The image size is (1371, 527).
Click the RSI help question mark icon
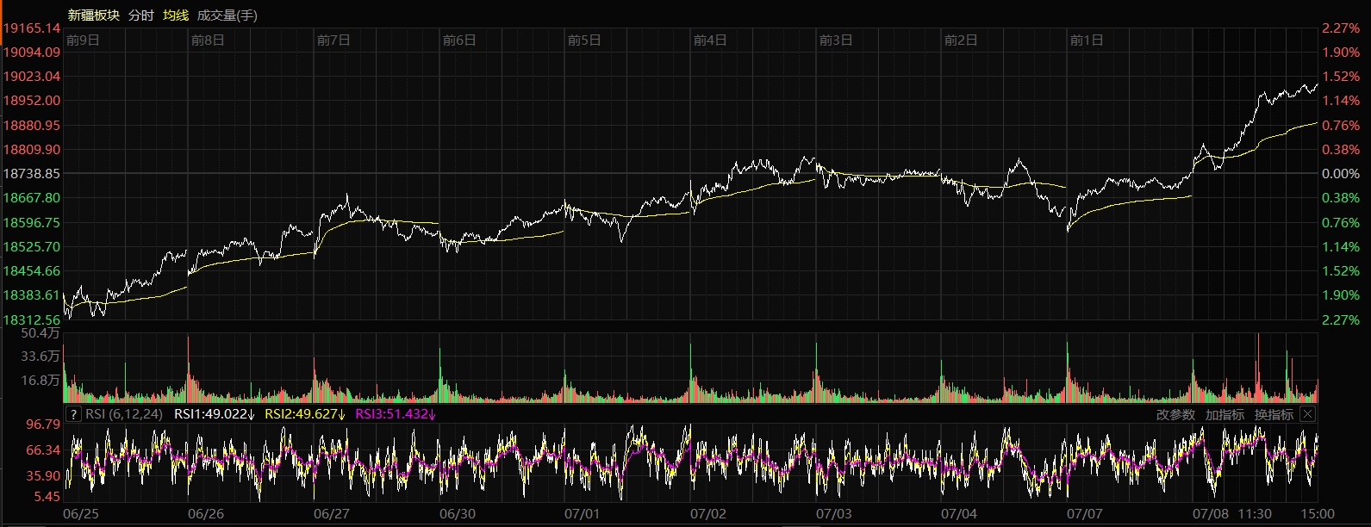pos(73,414)
